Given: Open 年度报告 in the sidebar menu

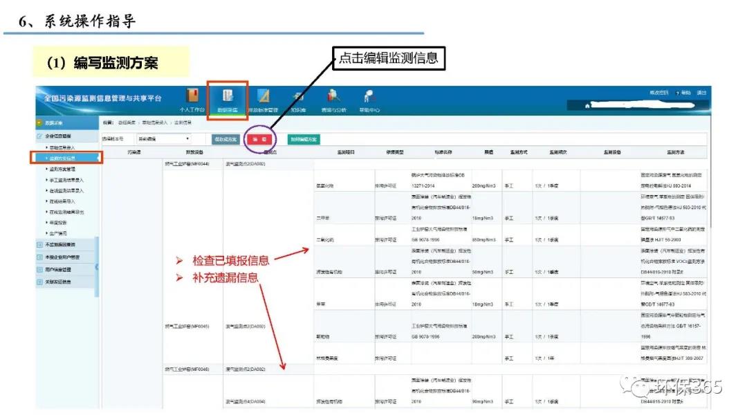Looking at the screenshot, I should [59, 223].
